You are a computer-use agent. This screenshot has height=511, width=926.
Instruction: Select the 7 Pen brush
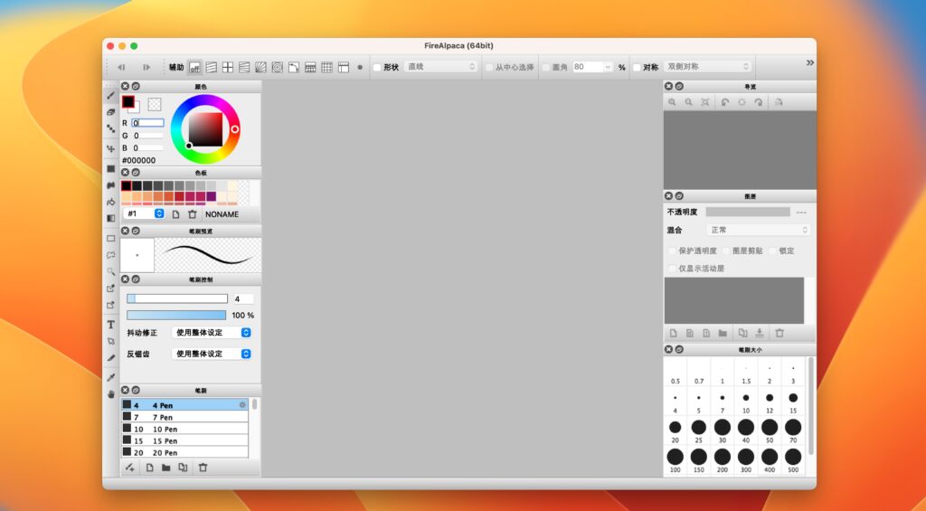coord(184,417)
